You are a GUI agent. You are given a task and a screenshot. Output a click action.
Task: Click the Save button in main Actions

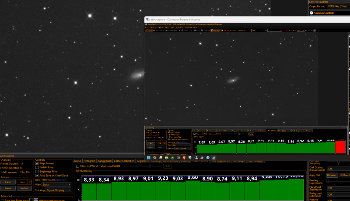pos(22,182)
